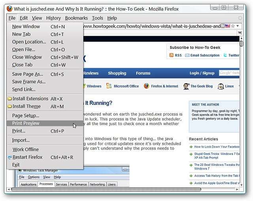Open the Edit menu
This screenshot has height=201, width=253.
point(24,18)
